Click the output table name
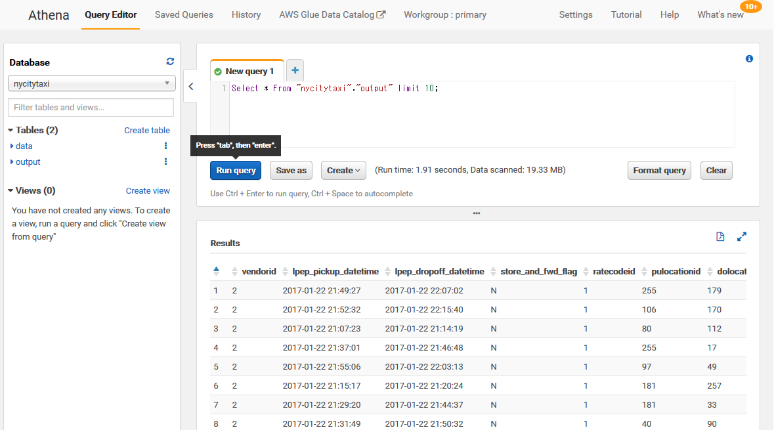Screen dimensions: 774x430 (x=28, y=162)
